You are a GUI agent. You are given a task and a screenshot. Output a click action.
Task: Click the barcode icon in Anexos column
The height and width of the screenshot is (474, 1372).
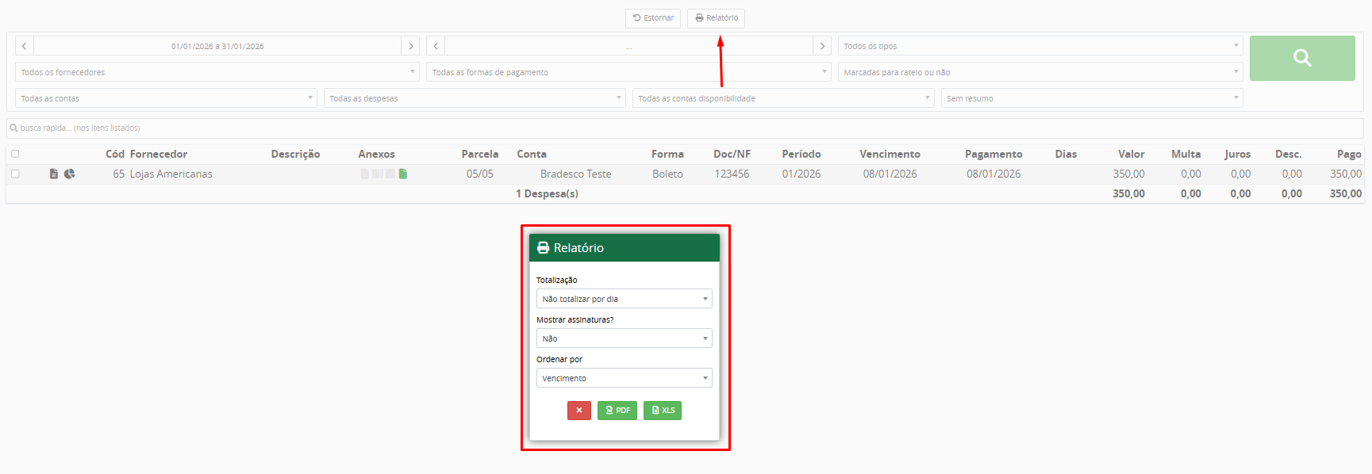[378, 174]
